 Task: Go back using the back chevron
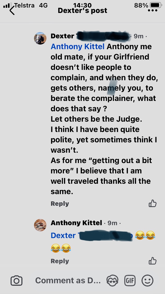pyautogui.click(x=12, y=10)
